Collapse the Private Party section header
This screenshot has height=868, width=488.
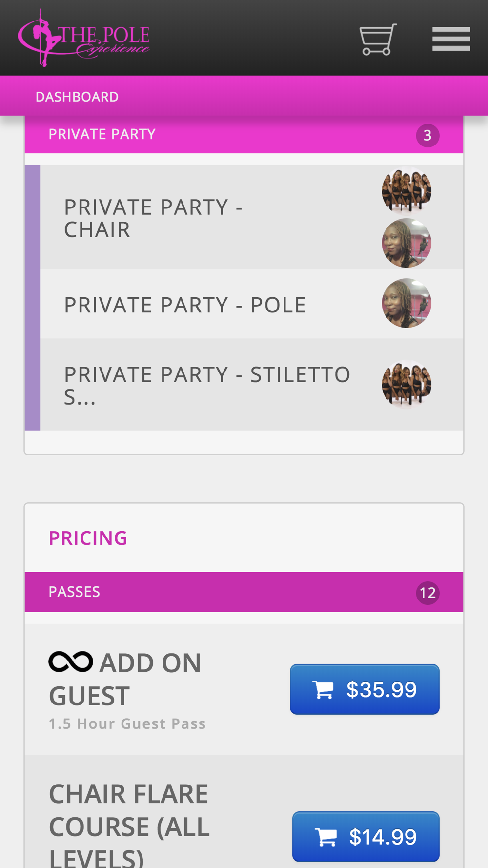[x=244, y=135]
